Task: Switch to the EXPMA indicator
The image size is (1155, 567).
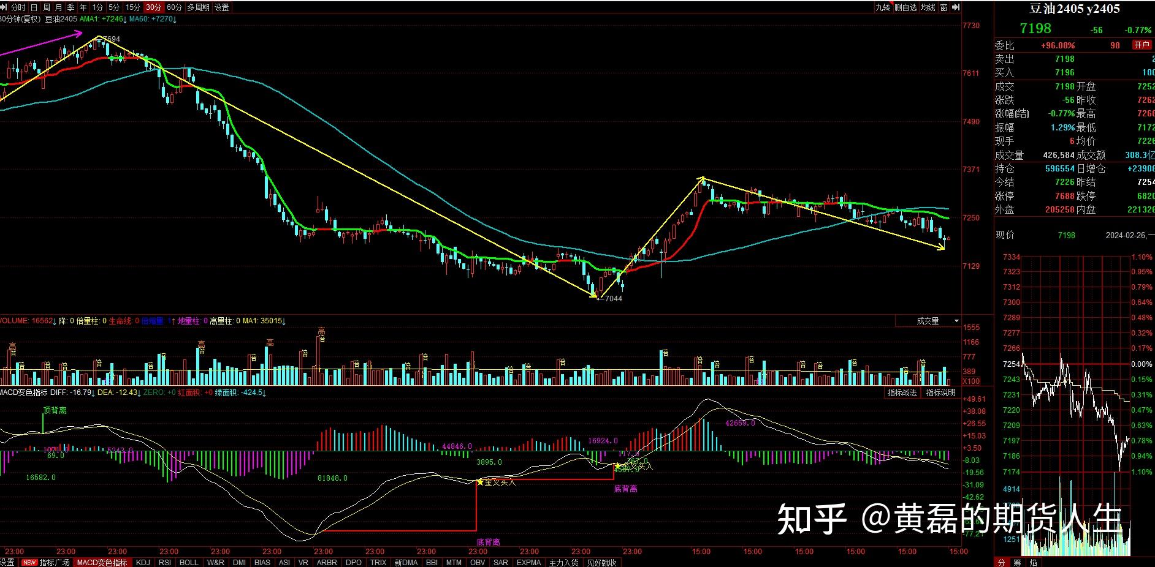Action: pos(528,562)
